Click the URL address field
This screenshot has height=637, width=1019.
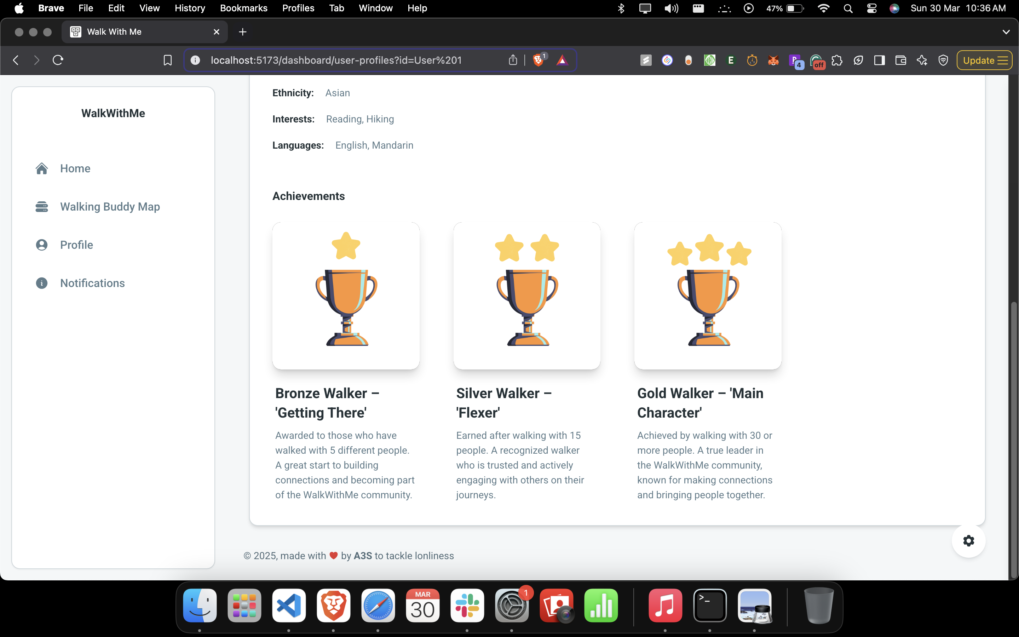[336, 60]
